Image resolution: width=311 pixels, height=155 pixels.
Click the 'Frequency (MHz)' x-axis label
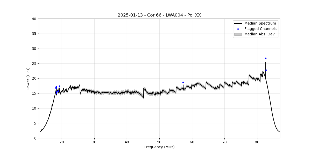point(159,147)
